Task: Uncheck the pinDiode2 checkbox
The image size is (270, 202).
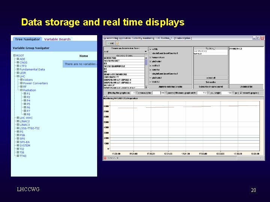Action: click(x=150, y=78)
